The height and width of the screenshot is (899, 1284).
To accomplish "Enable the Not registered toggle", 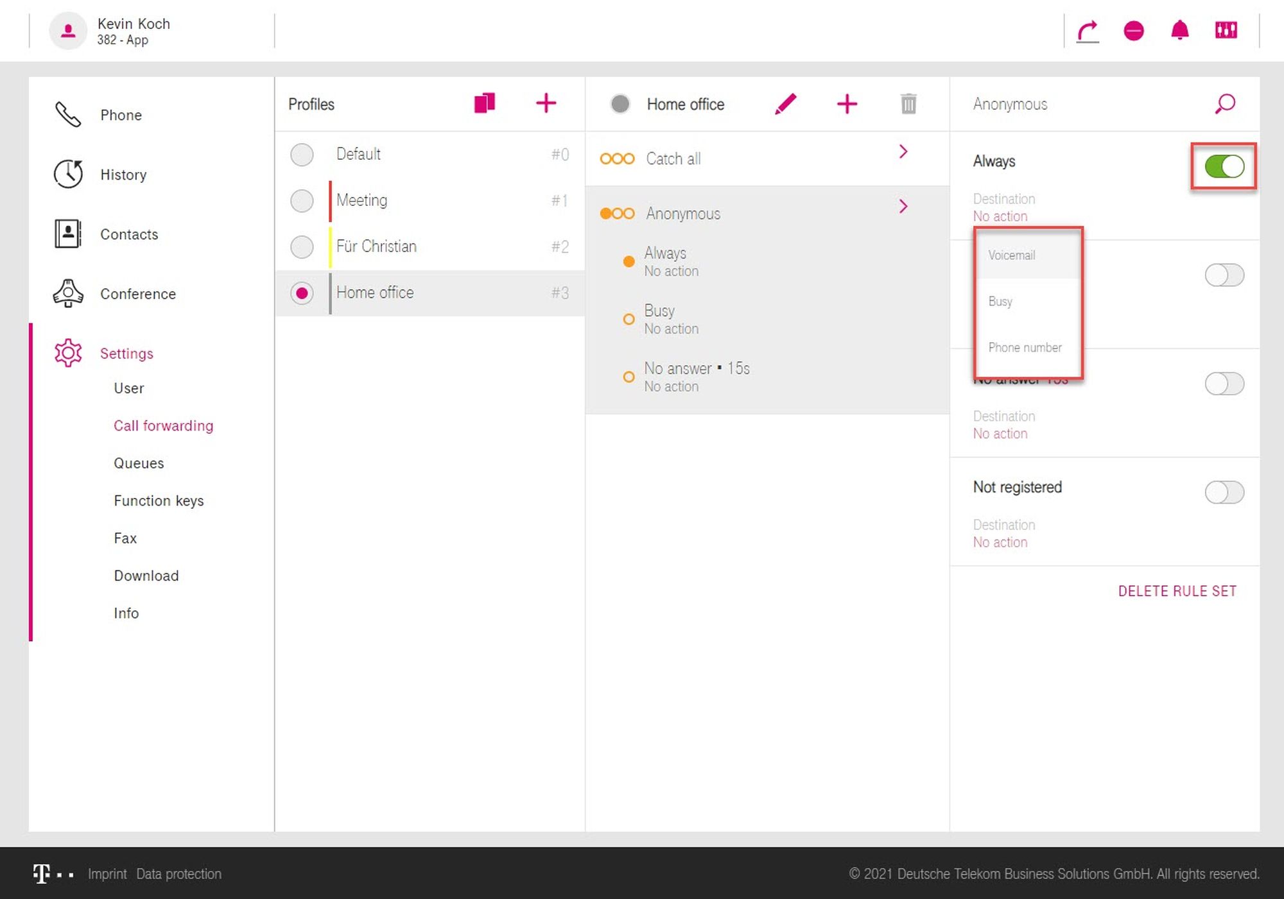I will [x=1224, y=492].
